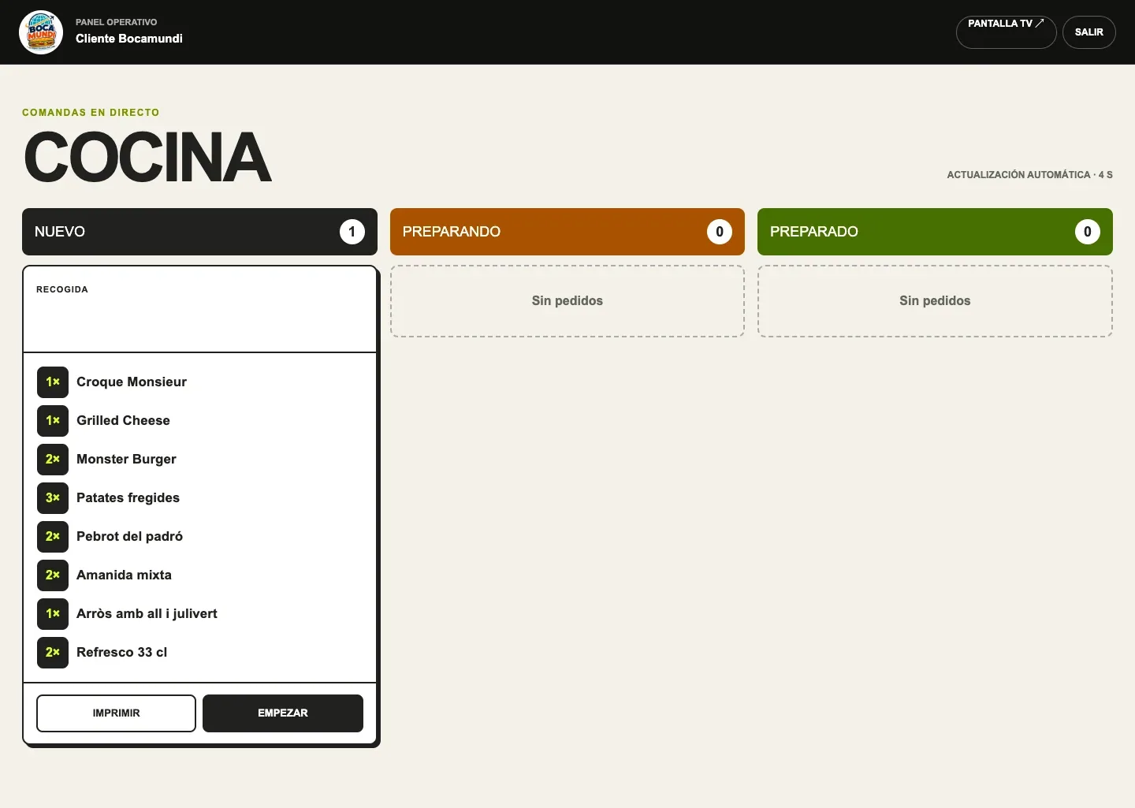Click the 1× quantity badge for Croque Monsieur

pos(53,382)
